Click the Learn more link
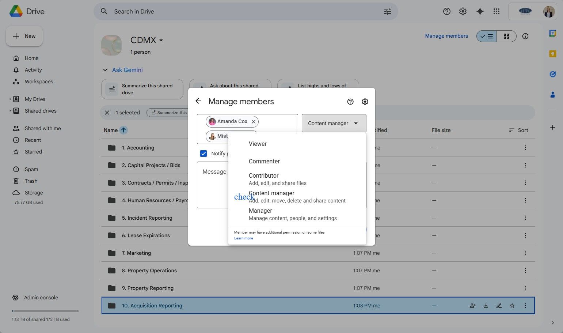Image resolution: width=563 pixels, height=333 pixels. click(x=243, y=238)
